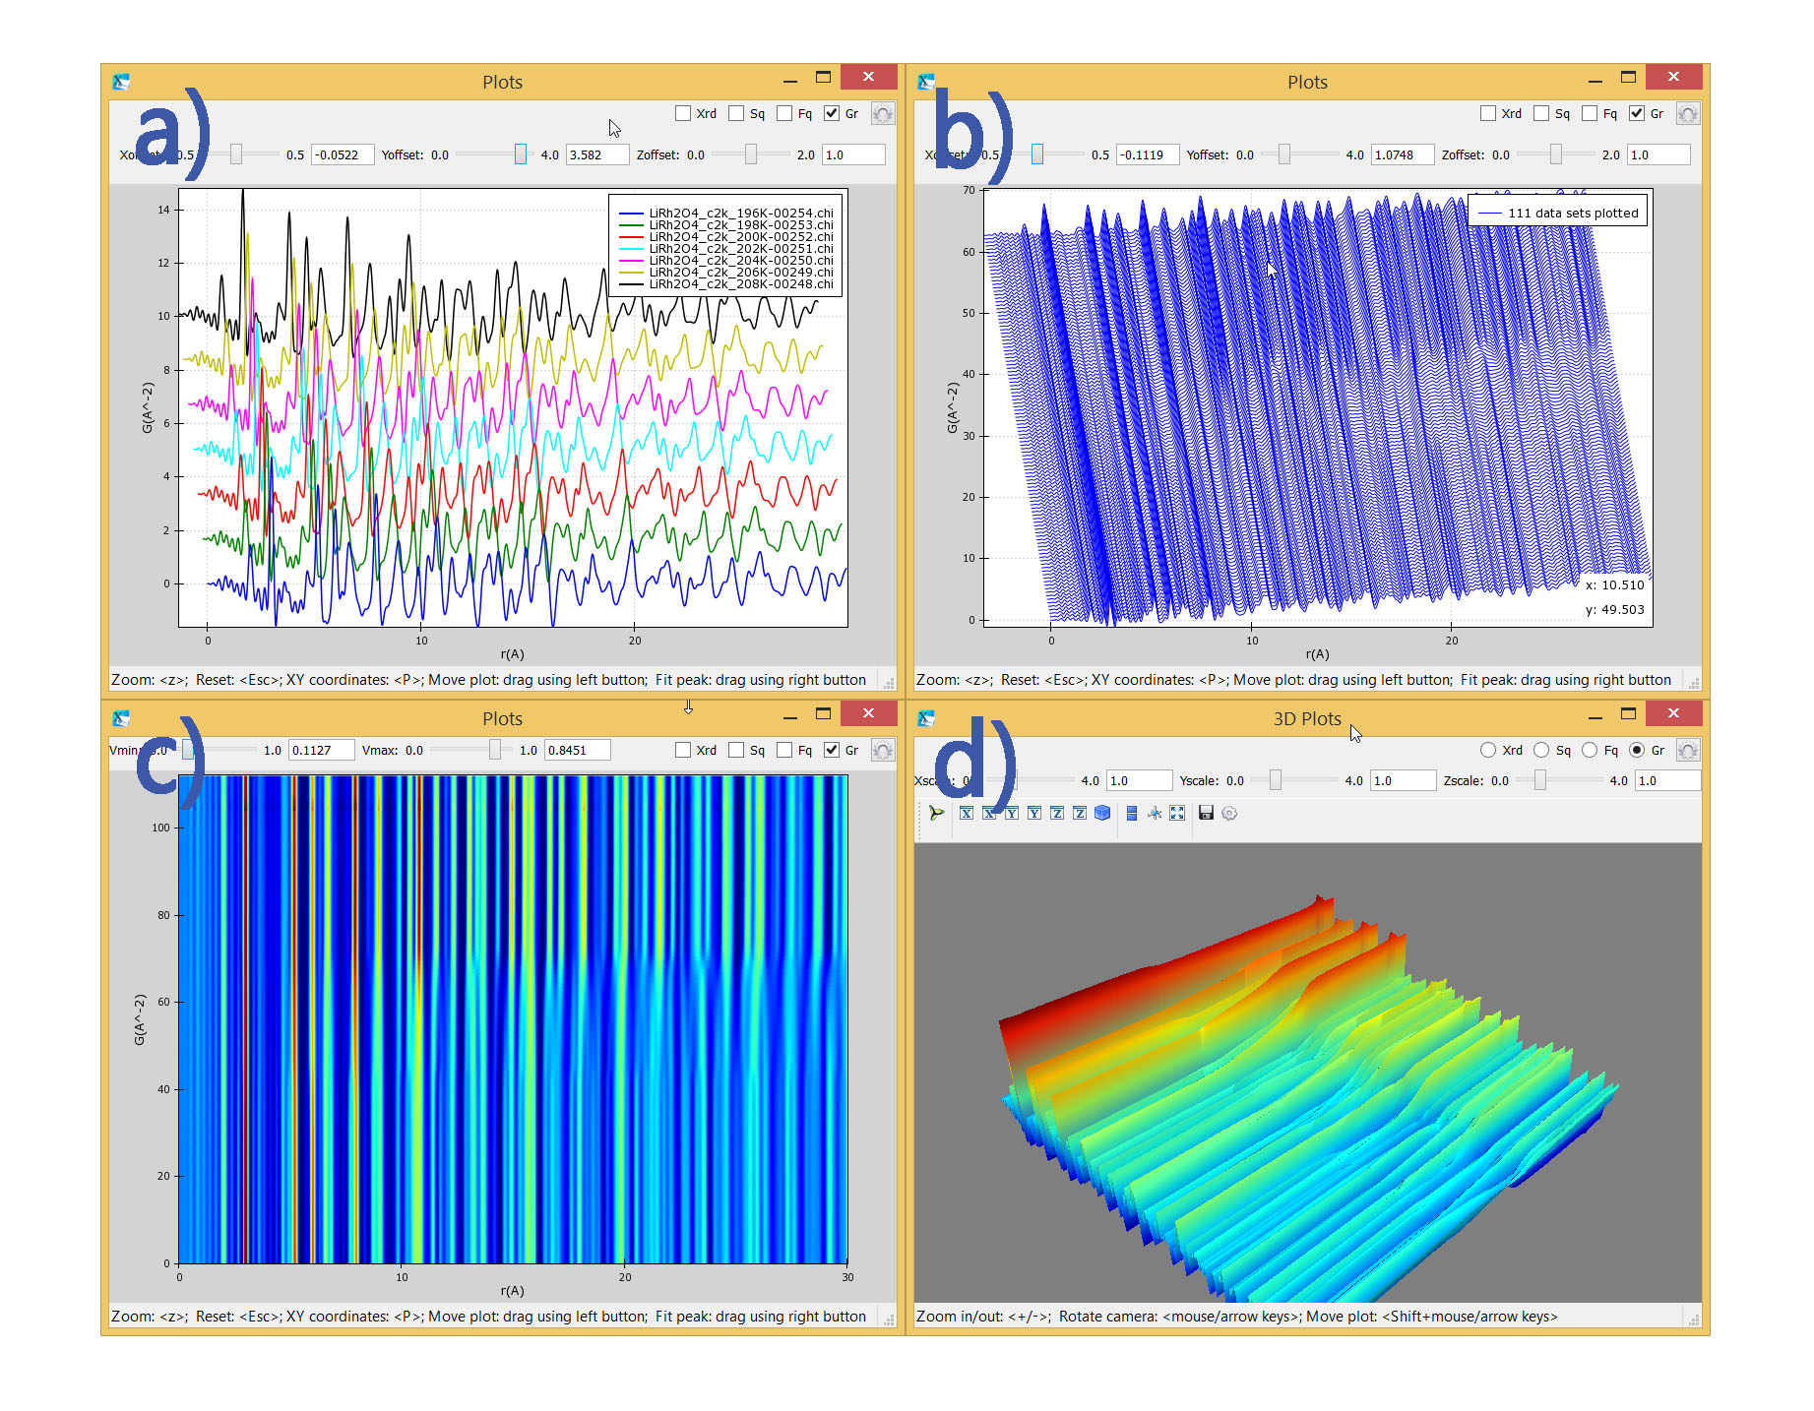Click the Vmin input field showing 0.1127
This screenshot has height=1411, width=1814.
point(321,750)
